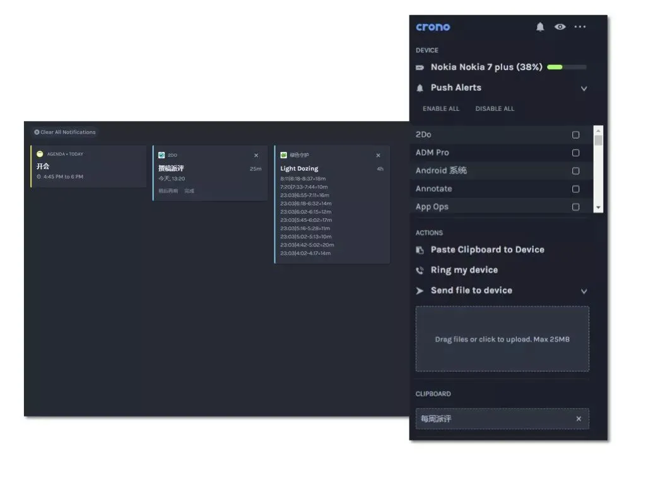Click the Push Alerts bell icon
646x484 pixels.
point(420,88)
